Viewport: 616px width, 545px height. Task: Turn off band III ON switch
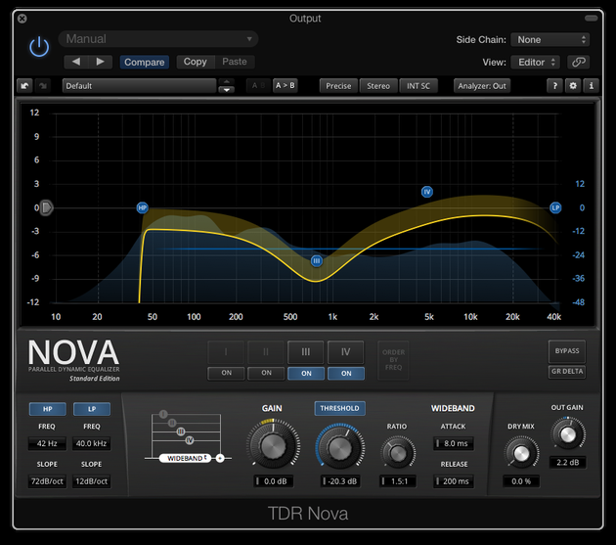pos(306,373)
